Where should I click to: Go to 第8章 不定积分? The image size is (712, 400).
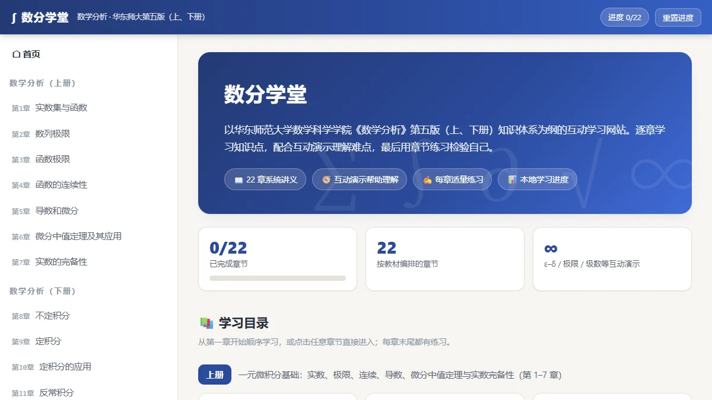[89, 316]
